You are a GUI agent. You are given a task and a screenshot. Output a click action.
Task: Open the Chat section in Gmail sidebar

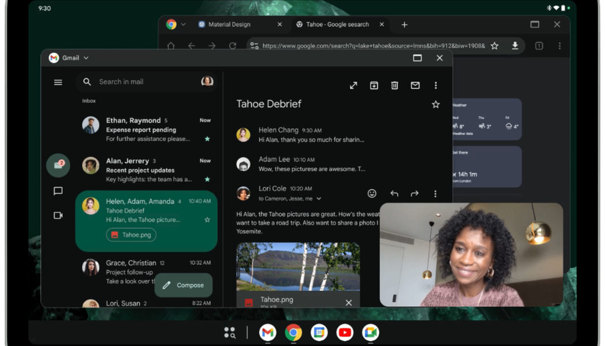58,191
